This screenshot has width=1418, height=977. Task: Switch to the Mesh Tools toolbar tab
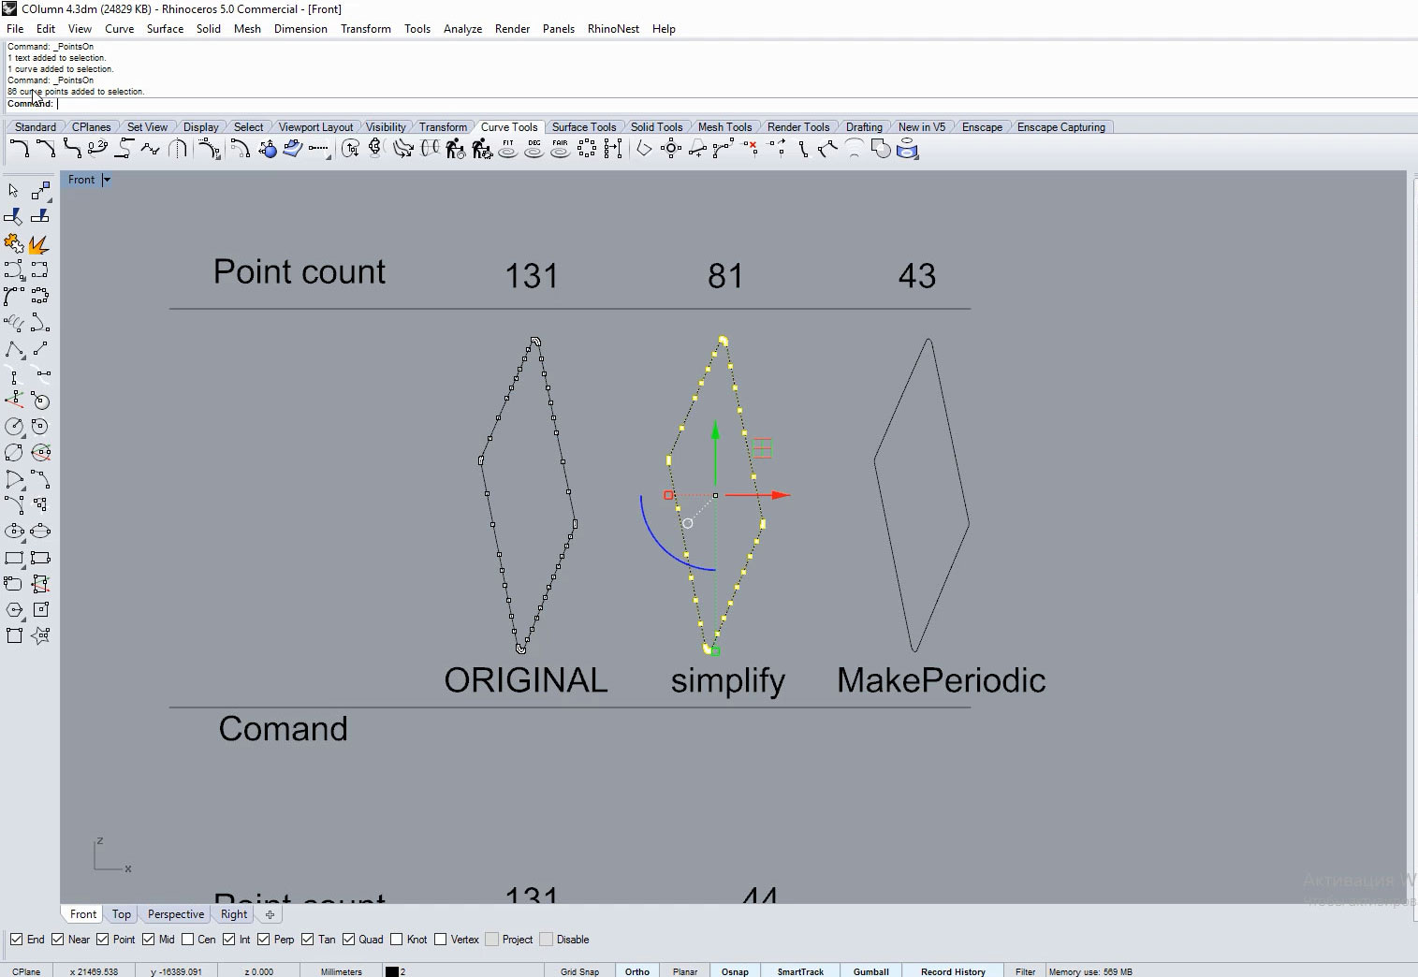(x=724, y=127)
